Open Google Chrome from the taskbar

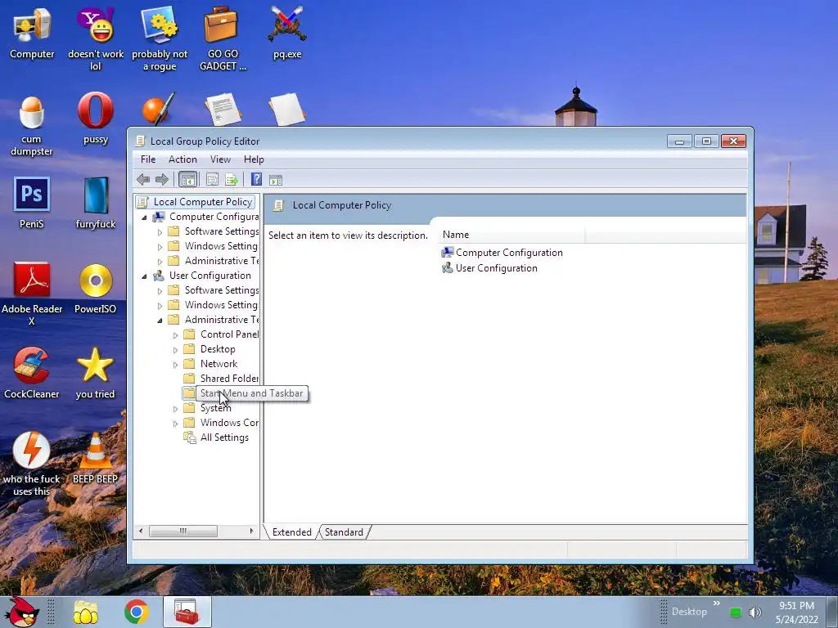tap(137, 612)
